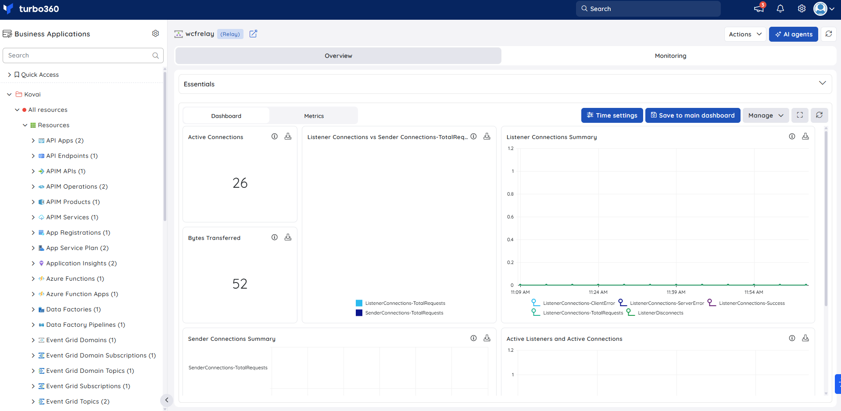
Task: Expand APIM Operations (2) node
Action: click(33, 186)
